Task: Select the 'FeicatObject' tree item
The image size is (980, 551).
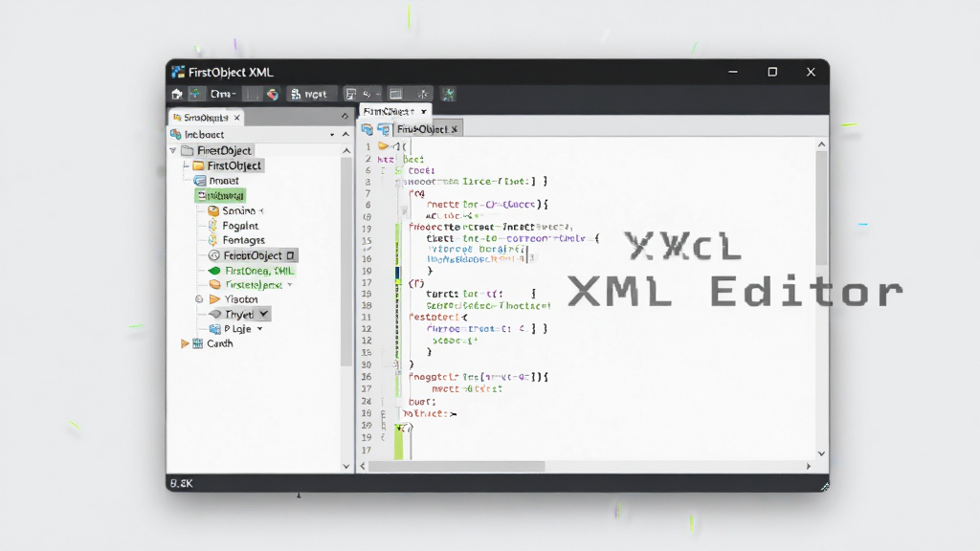Action: tap(253, 255)
